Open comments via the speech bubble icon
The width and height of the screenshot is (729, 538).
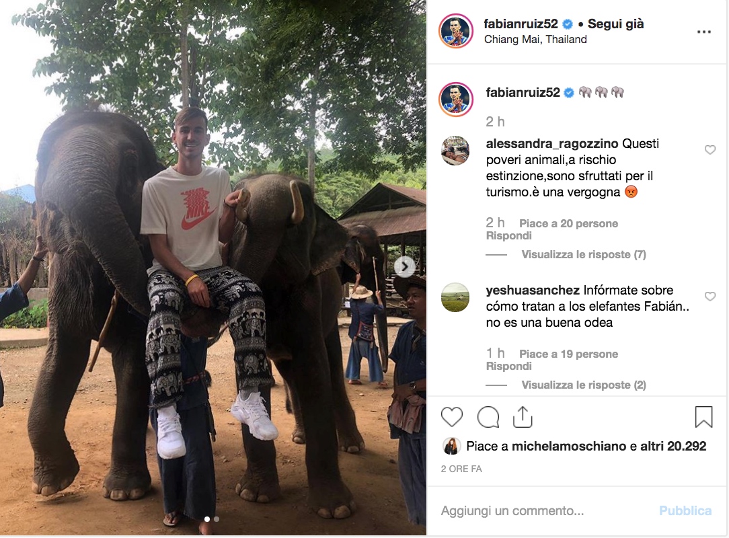tap(488, 418)
